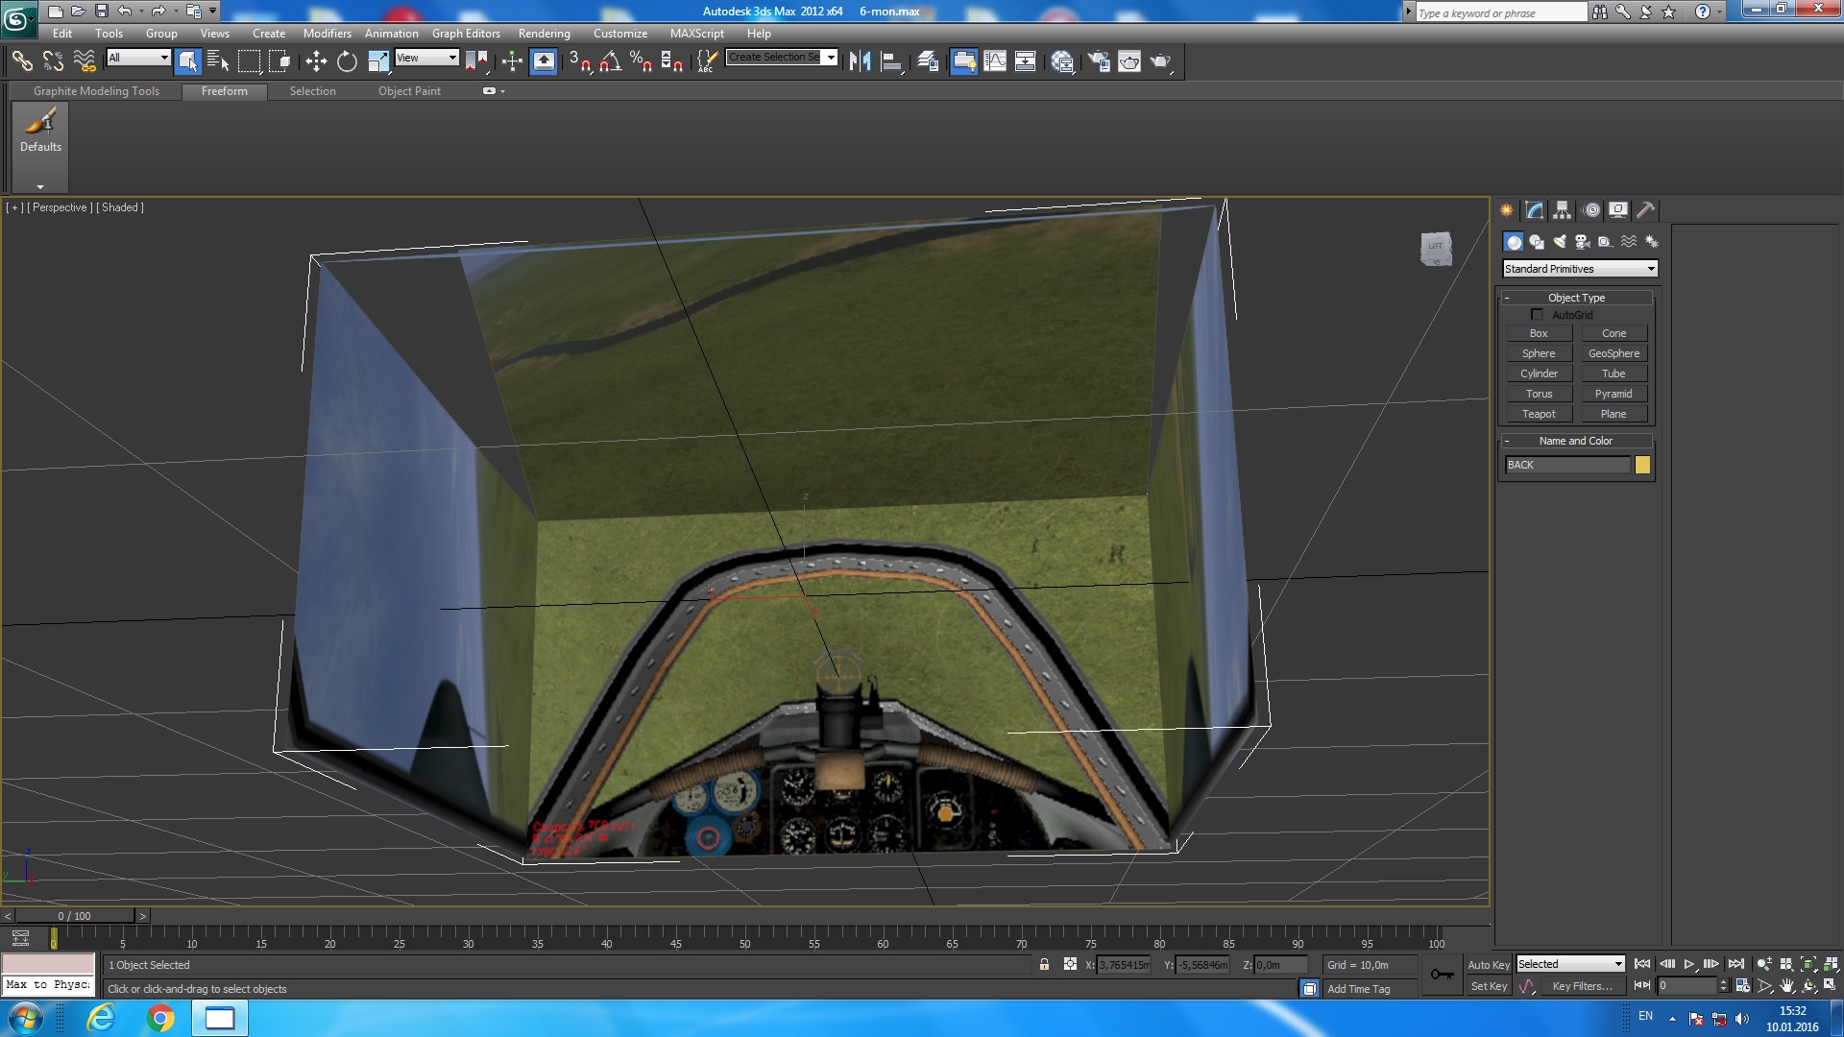Click the Teapot primitive button

point(1538,414)
